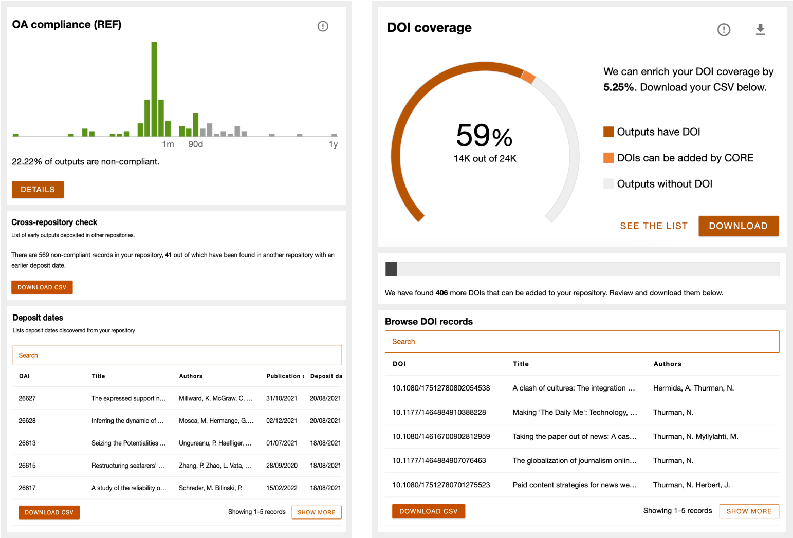
Task: Open title 'A study of the reliability o...'
Action: coord(129,488)
